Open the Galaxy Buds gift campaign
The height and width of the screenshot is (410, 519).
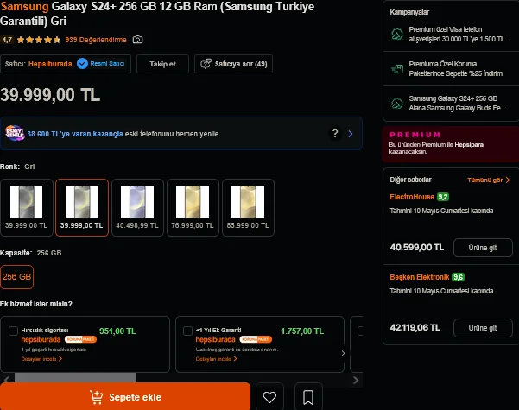pyautogui.click(x=451, y=104)
